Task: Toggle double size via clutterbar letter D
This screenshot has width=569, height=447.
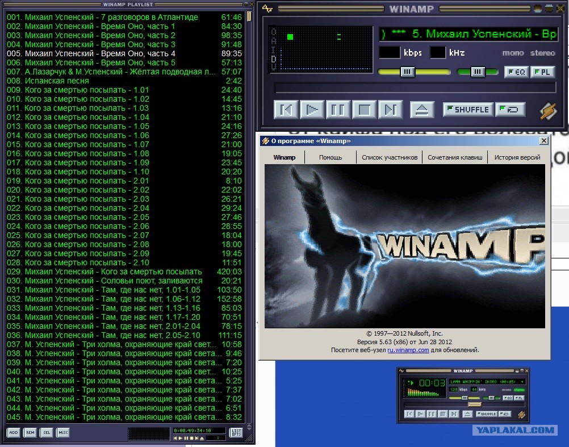Action: 274,58
